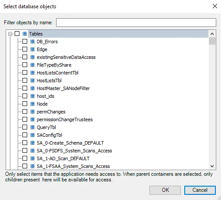Click the scrollbar down arrow
This screenshot has width=221, height=200.
pyautogui.click(x=212, y=166)
